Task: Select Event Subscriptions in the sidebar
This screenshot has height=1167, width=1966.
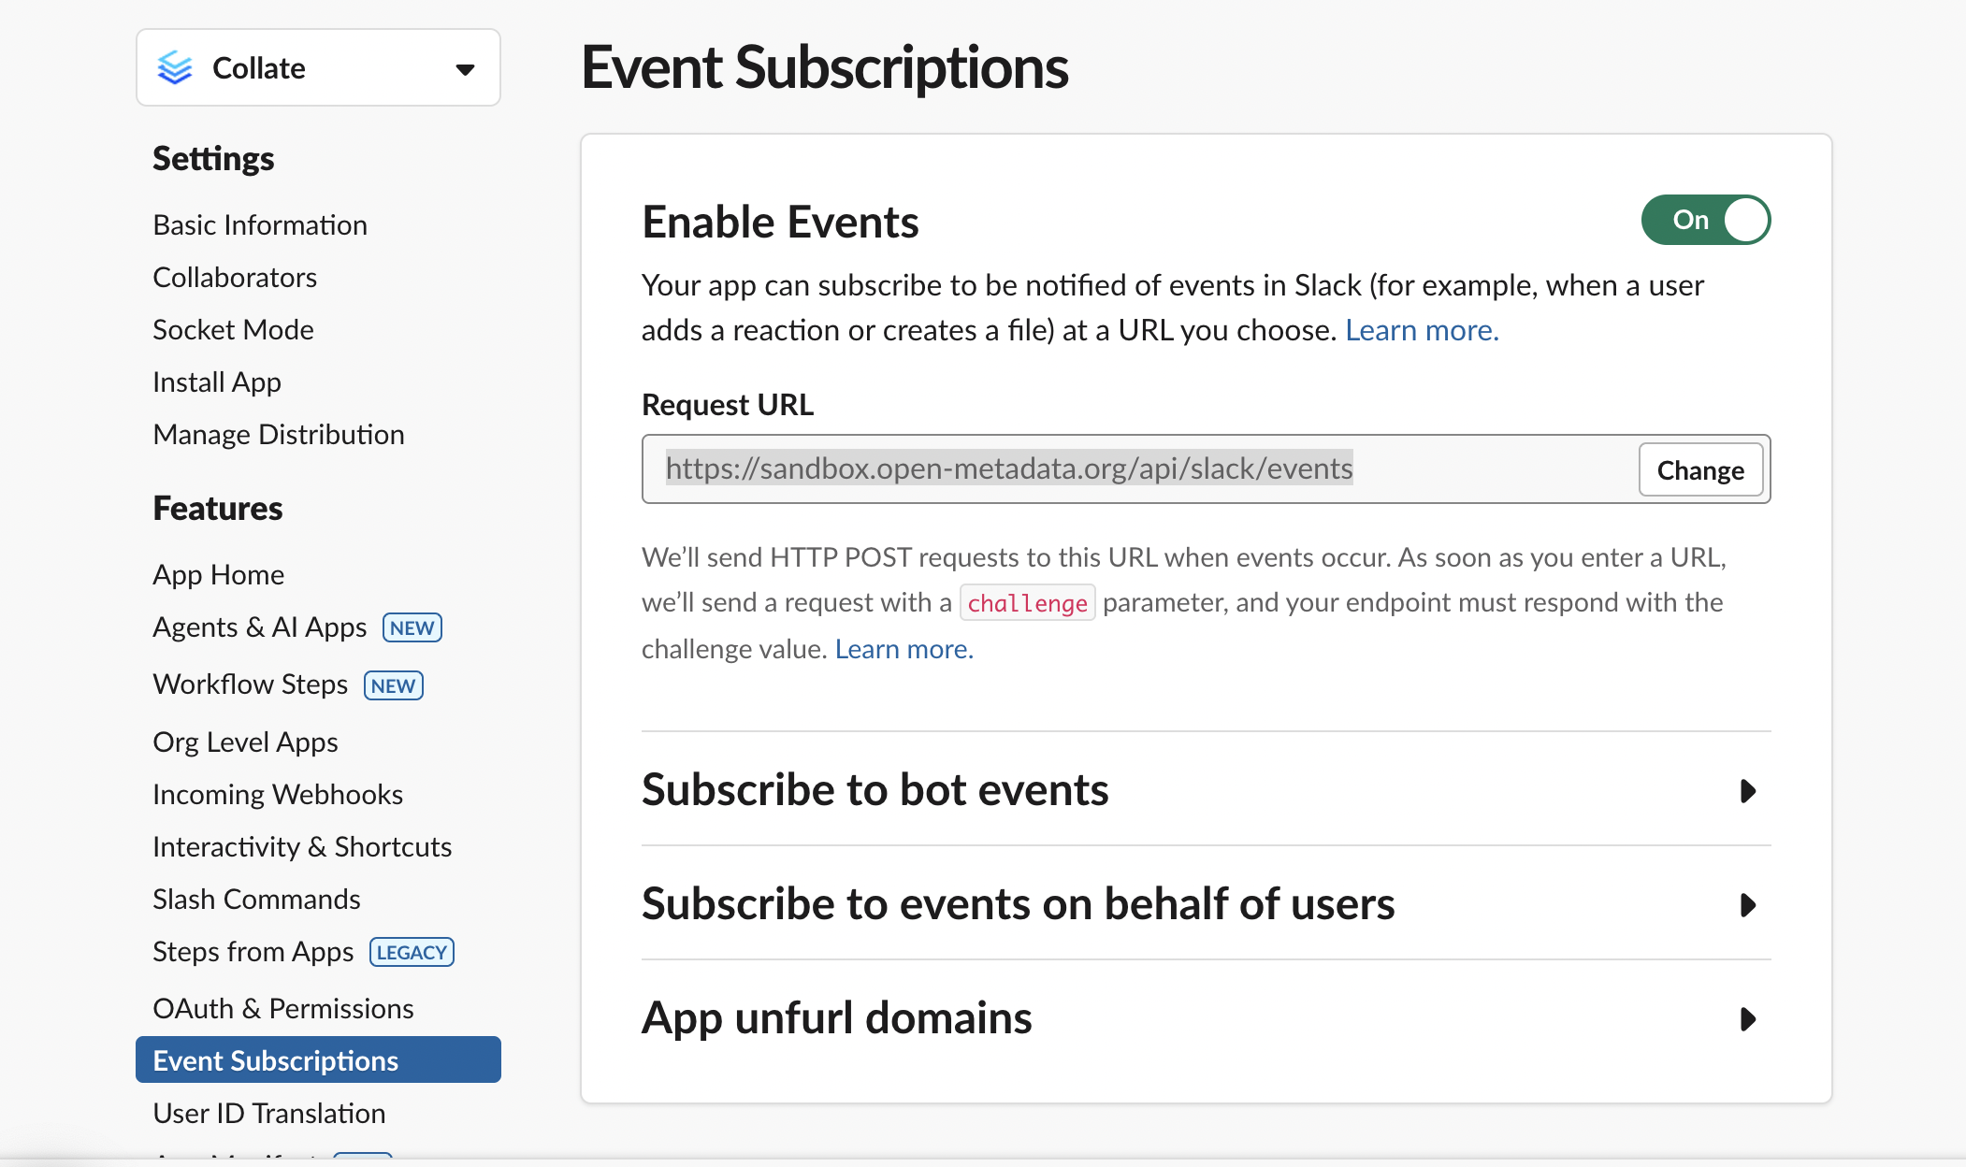Action: point(276,1060)
